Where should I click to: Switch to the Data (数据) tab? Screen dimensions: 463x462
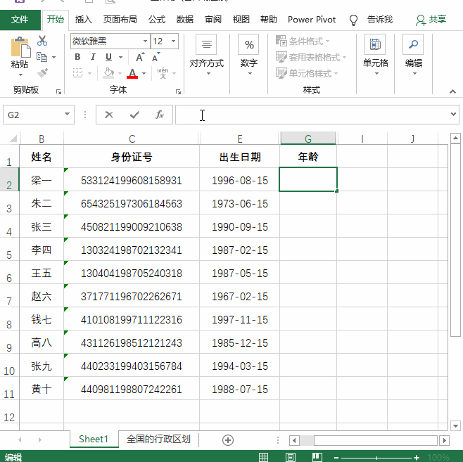point(185,20)
